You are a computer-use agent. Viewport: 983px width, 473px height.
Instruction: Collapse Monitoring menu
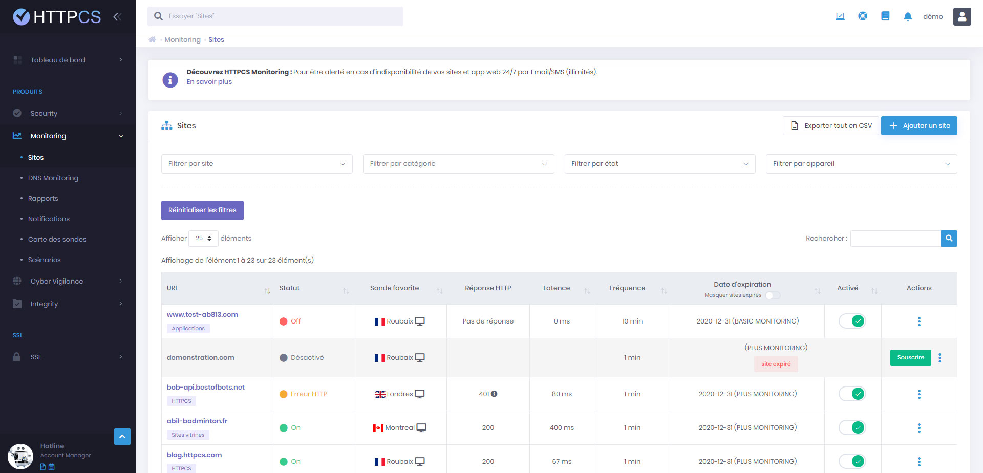(68, 136)
